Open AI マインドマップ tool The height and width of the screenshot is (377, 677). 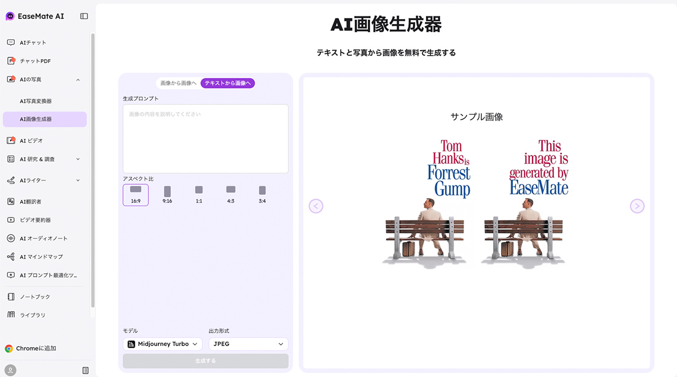[x=41, y=257]
